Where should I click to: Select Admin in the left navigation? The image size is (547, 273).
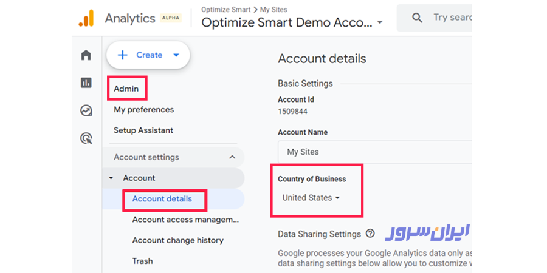click(126, 89)
